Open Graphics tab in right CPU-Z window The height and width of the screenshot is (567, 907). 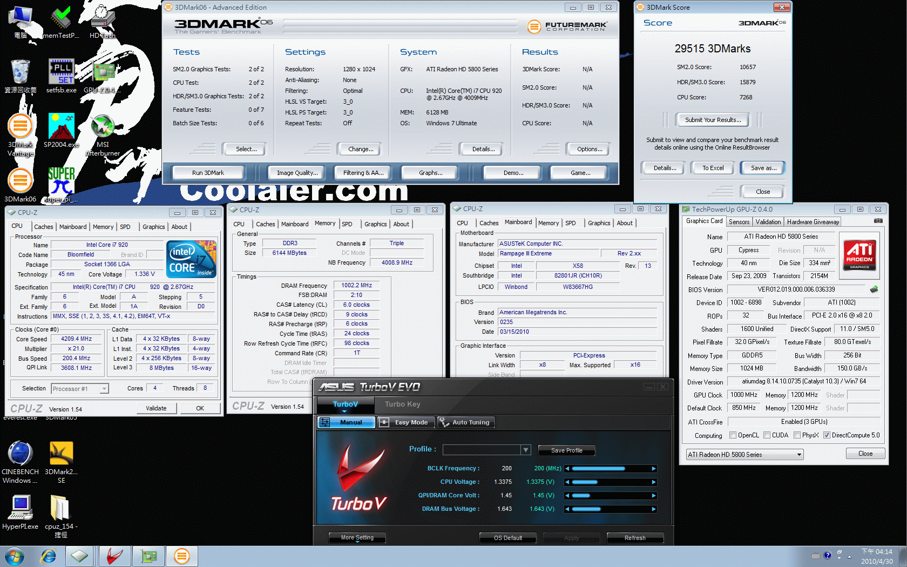click(x=599, y=223)
